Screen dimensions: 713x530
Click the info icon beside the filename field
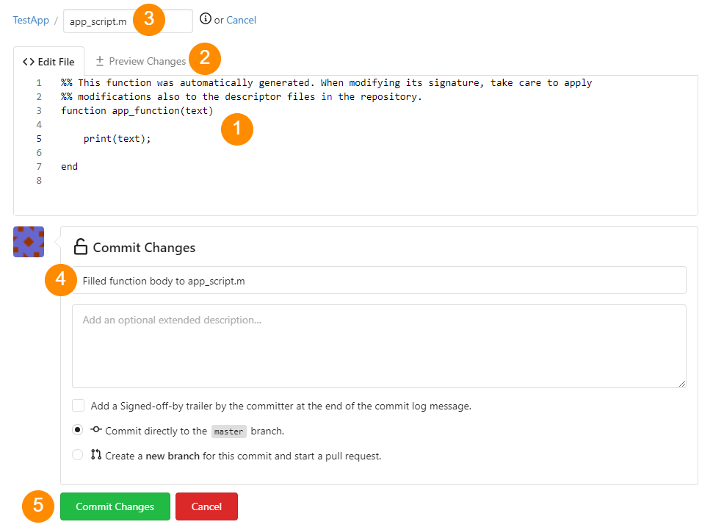point(205,19)
